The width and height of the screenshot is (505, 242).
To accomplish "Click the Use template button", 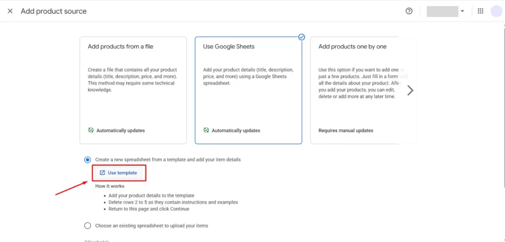I will click(119, 173).
